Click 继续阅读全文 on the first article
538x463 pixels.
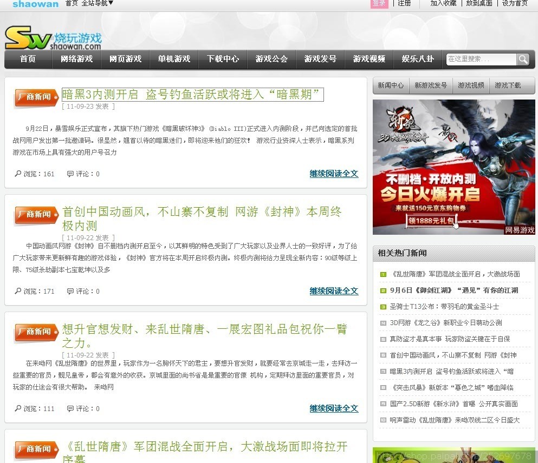(x=334, y=174)
